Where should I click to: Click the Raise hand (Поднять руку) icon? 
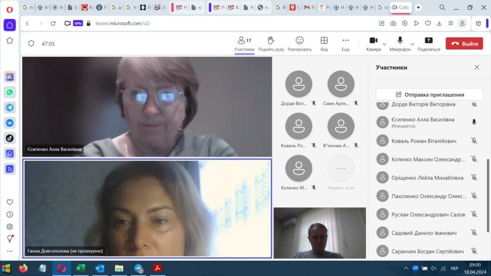[271, 40]
